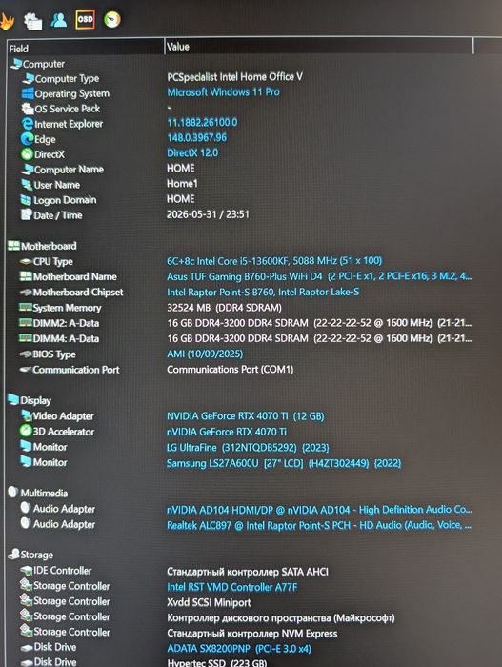Select the Logon Domain row label
The width and height of the screenshot is (502, 667).
[65, 200]
